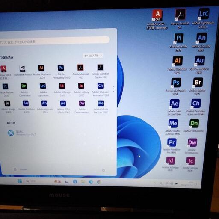The height and width of the screenshot is (219, 219).
Task: Open Adobe Audition 2020 in Start menu
Action: [x=27, y=107]
